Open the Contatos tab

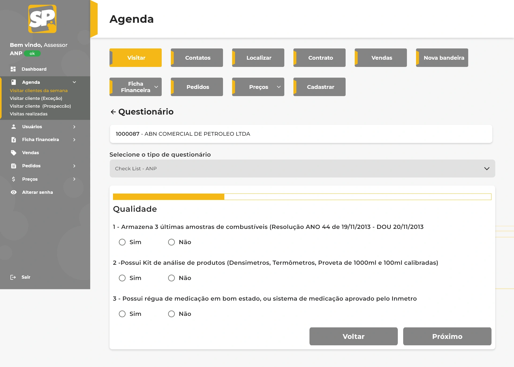tap(197, 58)
